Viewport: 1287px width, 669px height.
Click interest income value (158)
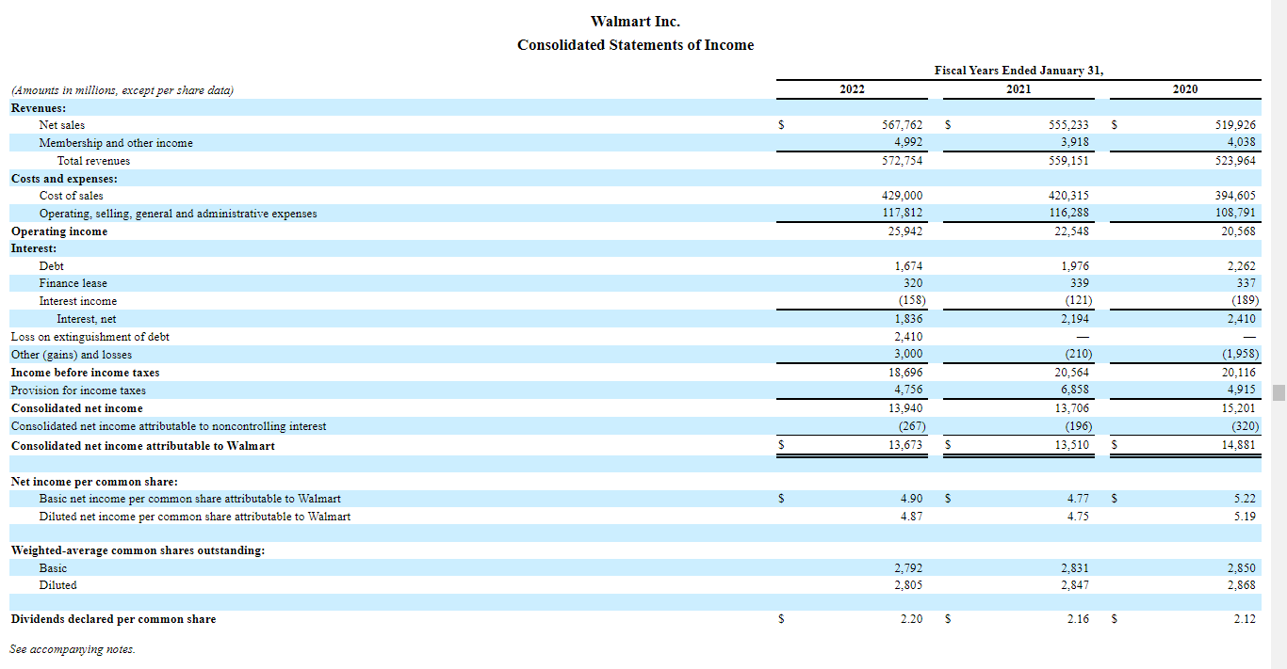(912, 301)
